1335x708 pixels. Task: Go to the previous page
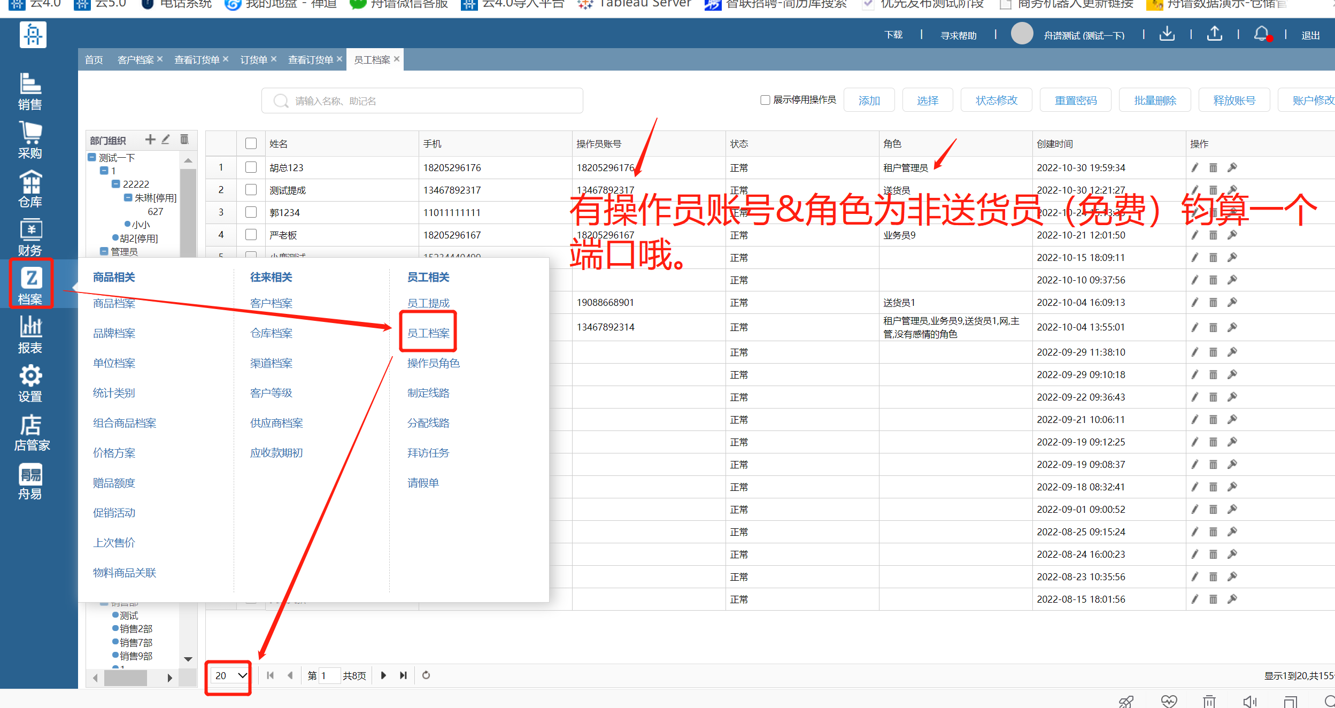pos(290,675)
